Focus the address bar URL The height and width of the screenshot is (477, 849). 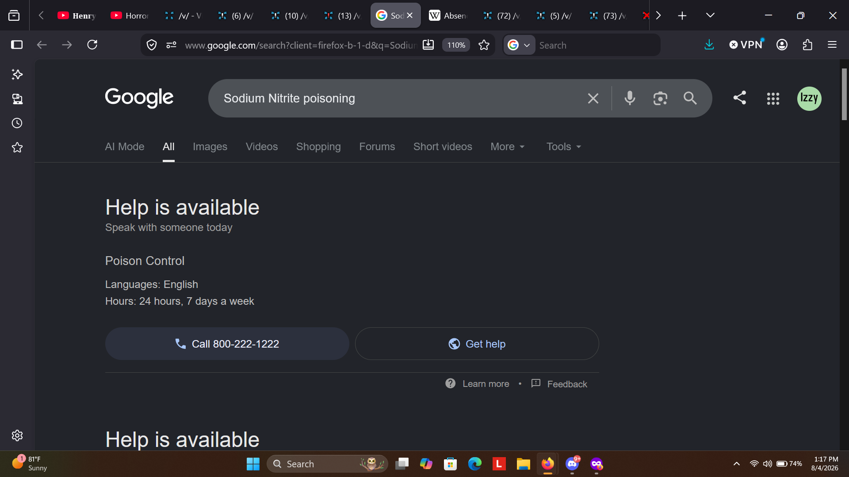(301, 45)
